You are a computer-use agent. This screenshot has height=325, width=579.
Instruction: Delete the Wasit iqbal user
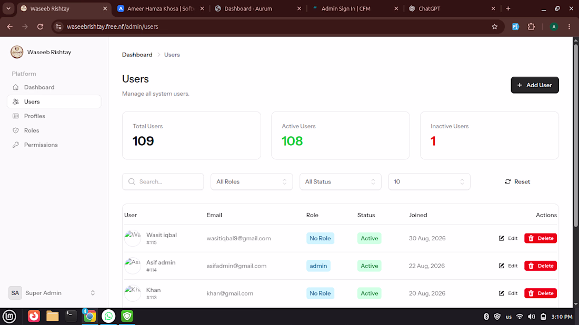(541, 238)
